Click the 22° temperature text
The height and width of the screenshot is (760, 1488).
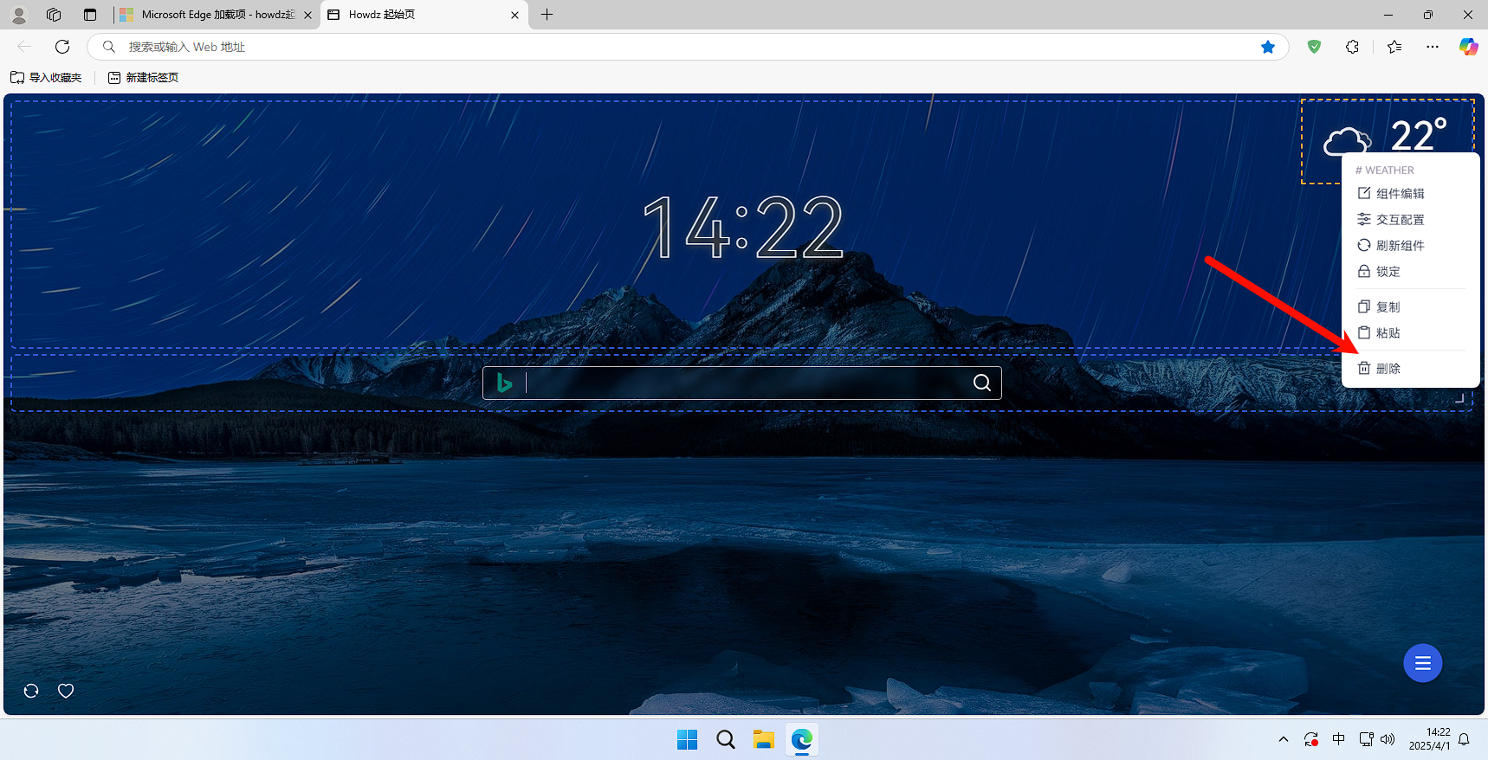coord(1419,135)
